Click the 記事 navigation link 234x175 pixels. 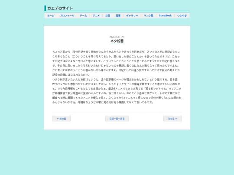click(x=118, y=16)
